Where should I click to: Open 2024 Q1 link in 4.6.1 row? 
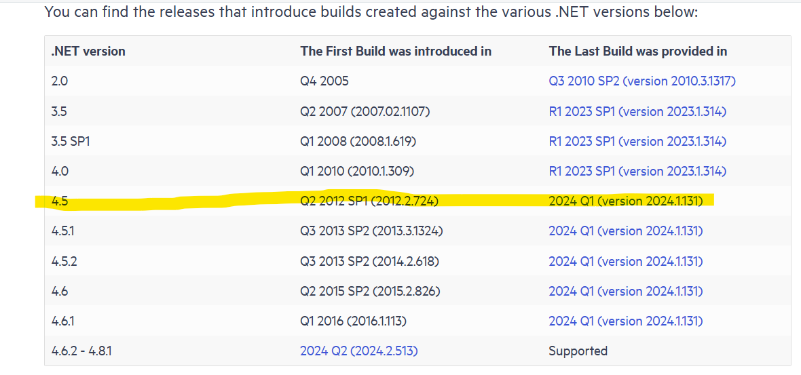tap(626, 321)
